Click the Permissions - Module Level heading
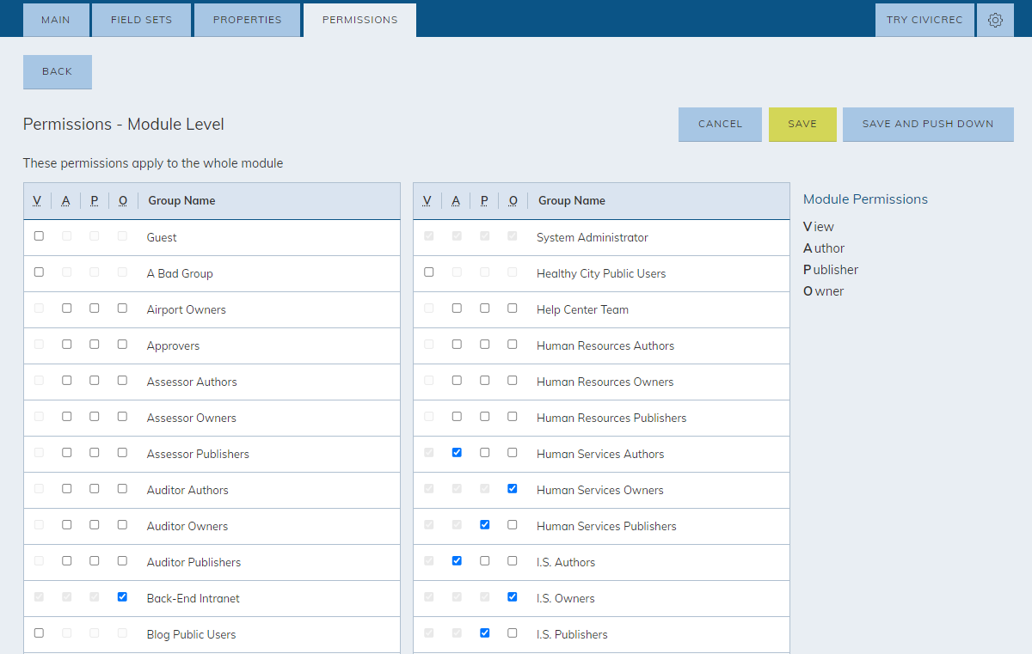 [124, 125]
